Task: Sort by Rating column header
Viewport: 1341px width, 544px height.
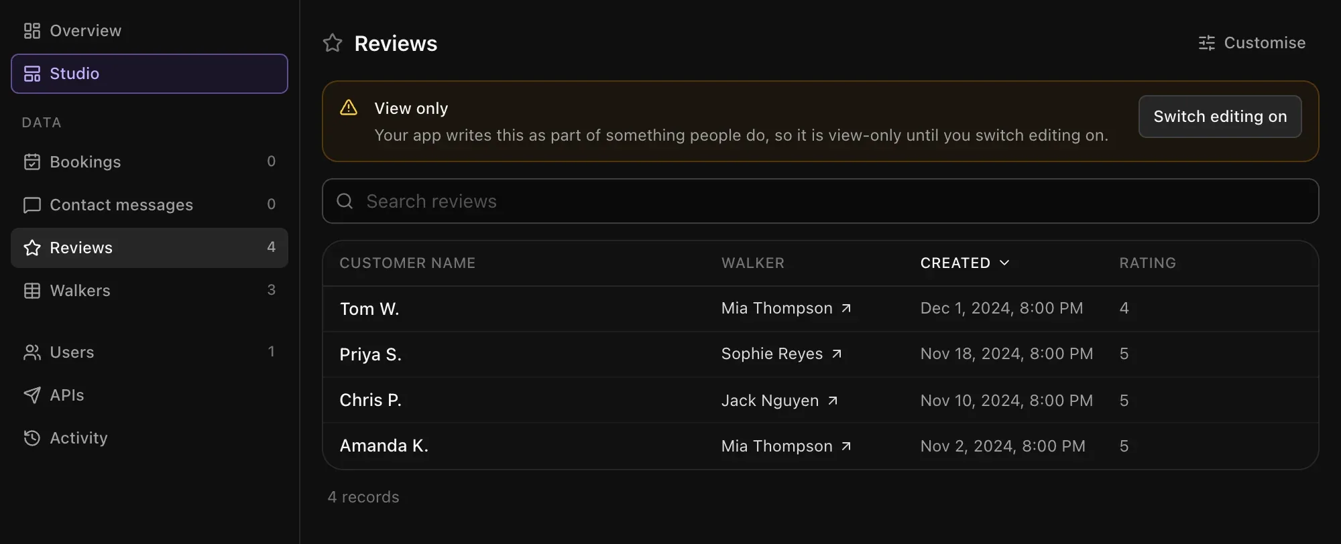Action: (x=1148, y=263)
